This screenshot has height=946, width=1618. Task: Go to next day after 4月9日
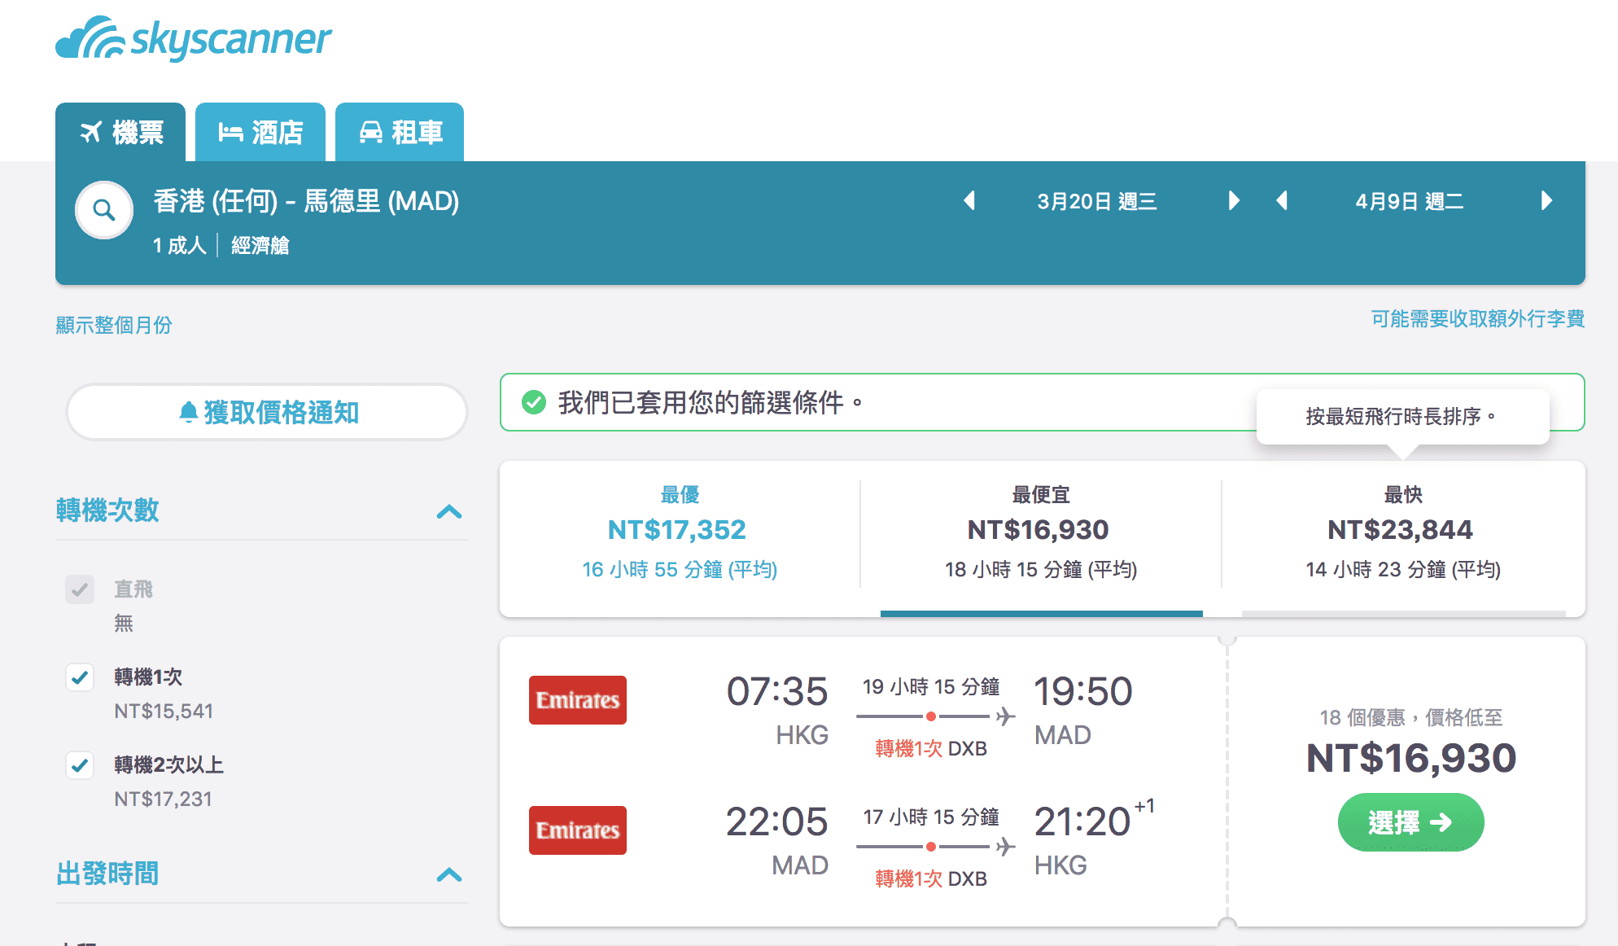pyautogui.click(x=1546, y=201)
